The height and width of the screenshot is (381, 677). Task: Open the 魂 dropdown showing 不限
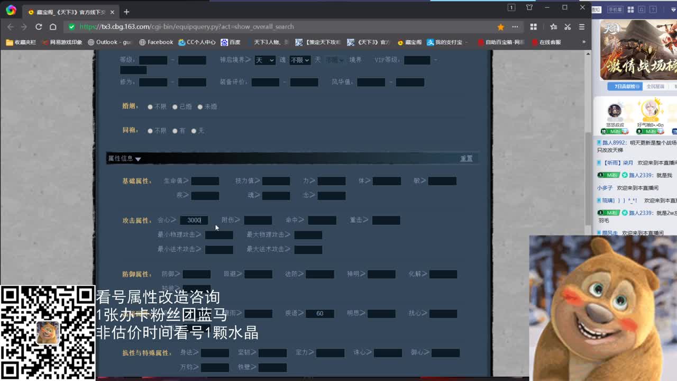click(299, 60)
